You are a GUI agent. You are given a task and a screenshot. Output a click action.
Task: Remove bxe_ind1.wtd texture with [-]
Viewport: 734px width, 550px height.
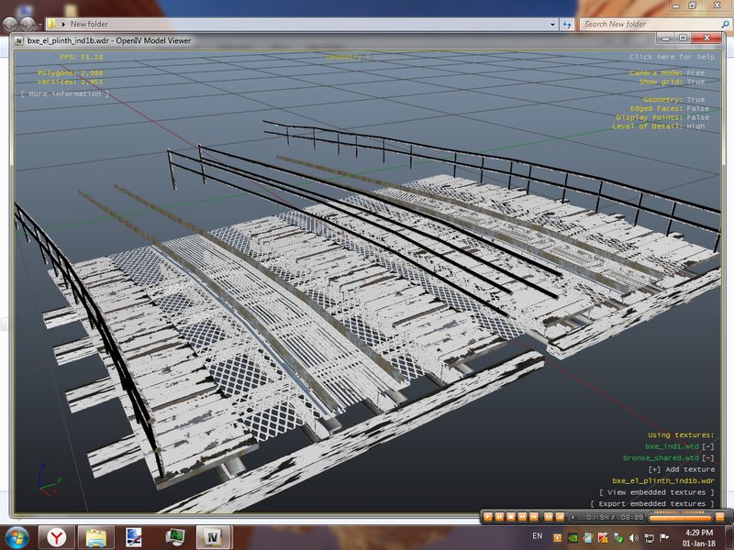tap(708, 446)
